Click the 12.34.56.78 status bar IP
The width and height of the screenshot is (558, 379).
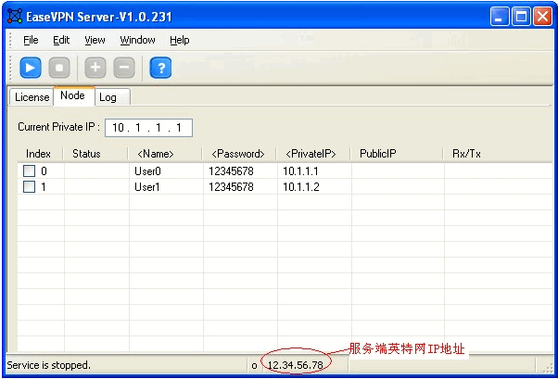point(296,365)
